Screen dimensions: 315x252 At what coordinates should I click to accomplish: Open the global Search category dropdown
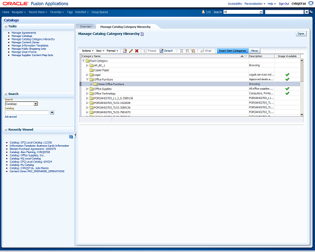(x=261, y=12)
